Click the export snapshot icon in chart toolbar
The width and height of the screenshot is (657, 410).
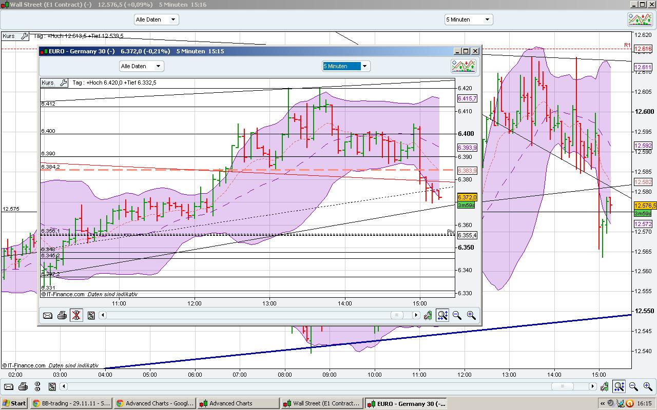point(91,315)
